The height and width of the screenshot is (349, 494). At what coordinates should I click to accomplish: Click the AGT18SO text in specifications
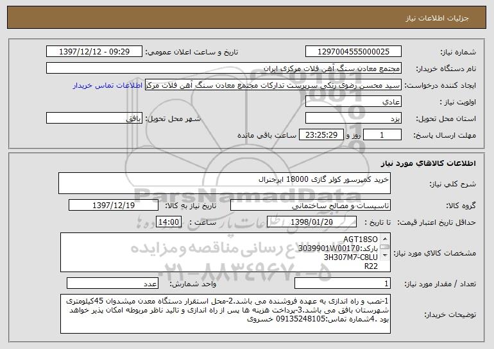361,239
